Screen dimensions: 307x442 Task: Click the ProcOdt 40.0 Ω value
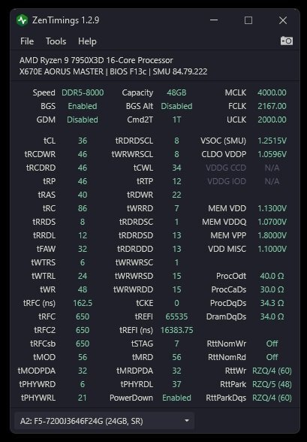[272, 276]
